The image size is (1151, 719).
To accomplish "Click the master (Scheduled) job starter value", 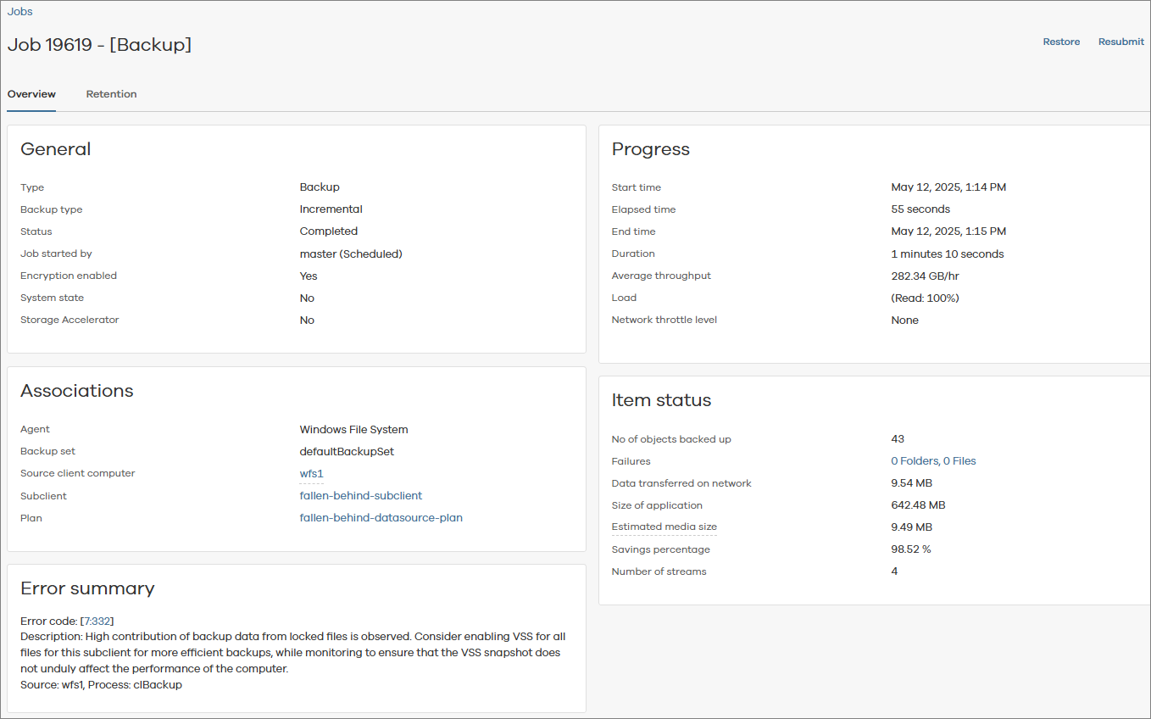I will click(351, 253).
